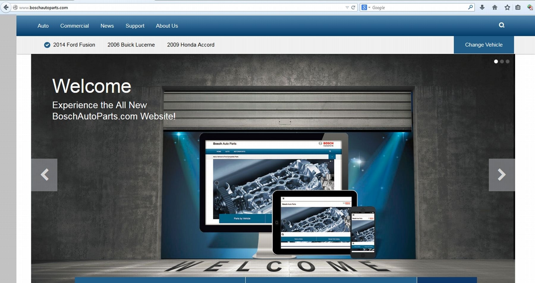The image size is (535, 283).
Task: Open the Support page link
Action: click(x=135, y=26)
